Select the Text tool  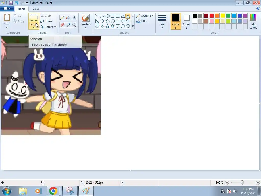click(74, 18)
